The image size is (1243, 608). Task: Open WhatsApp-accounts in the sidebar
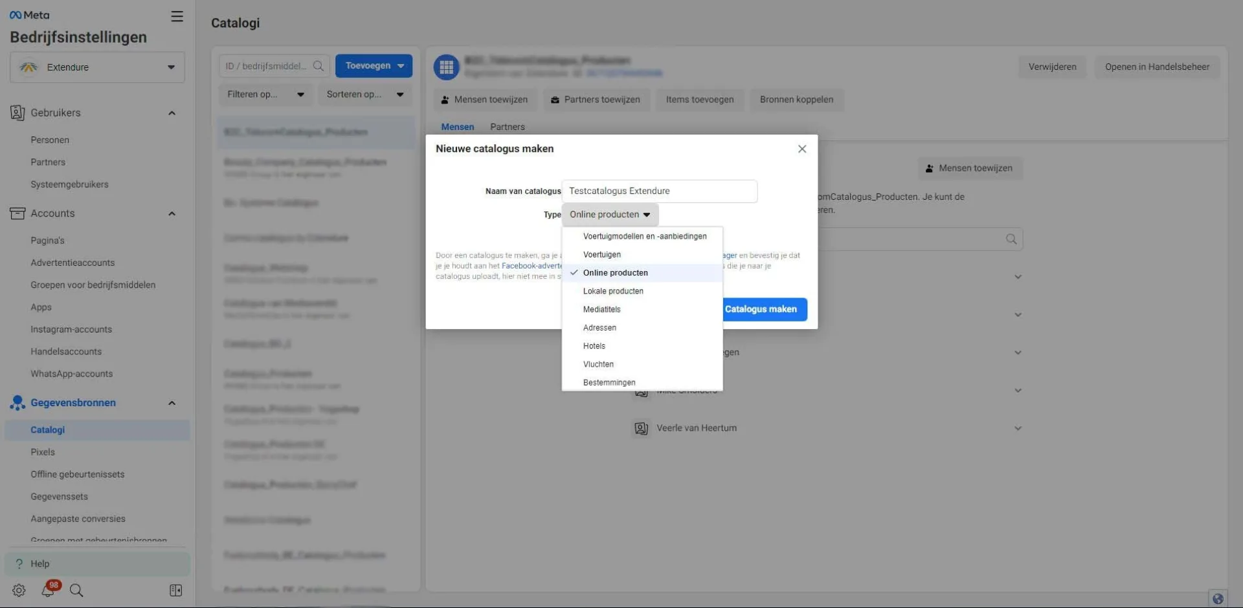(71, 374)
